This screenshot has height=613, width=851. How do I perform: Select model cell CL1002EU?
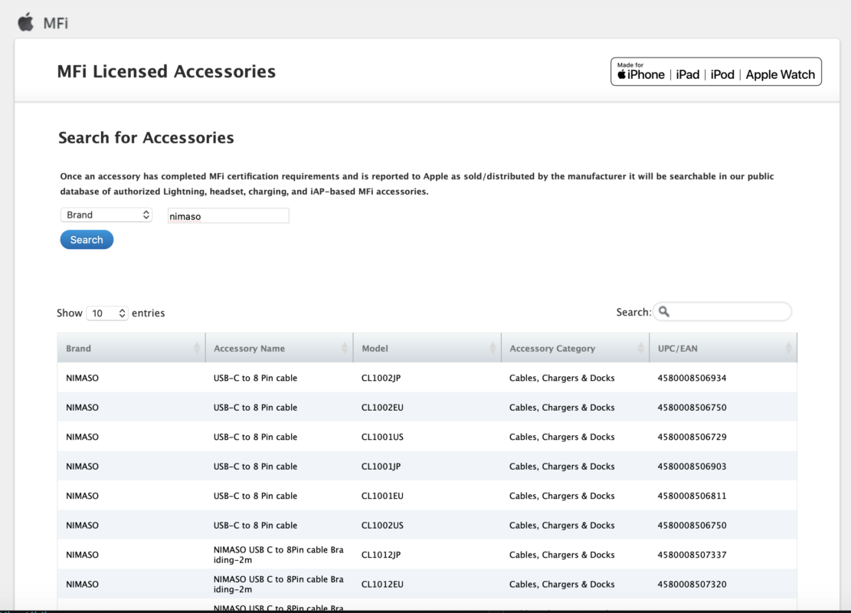(x=382, y=407)
